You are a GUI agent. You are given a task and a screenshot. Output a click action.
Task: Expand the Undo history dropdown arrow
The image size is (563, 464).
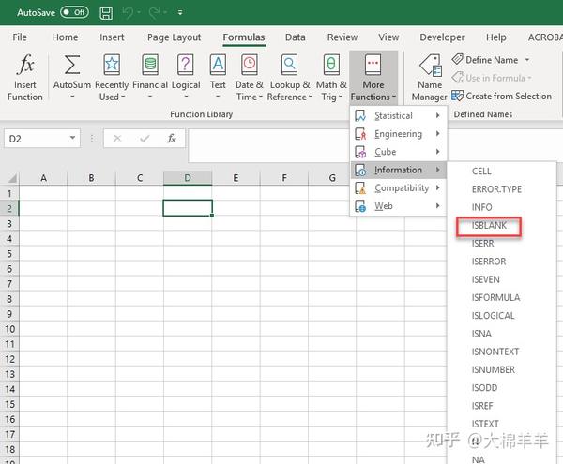click(x=139, y=13)
